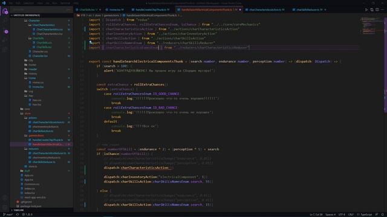The width and height of the screenshot is (387, 217).
Task: Open Extensions view in the activity bar
Action: pyautogui.click(x=5, y=49)
